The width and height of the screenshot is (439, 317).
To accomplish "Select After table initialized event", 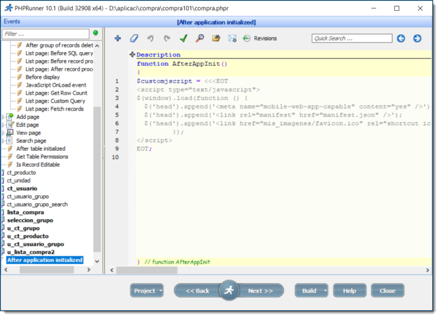I will [41, 149].
